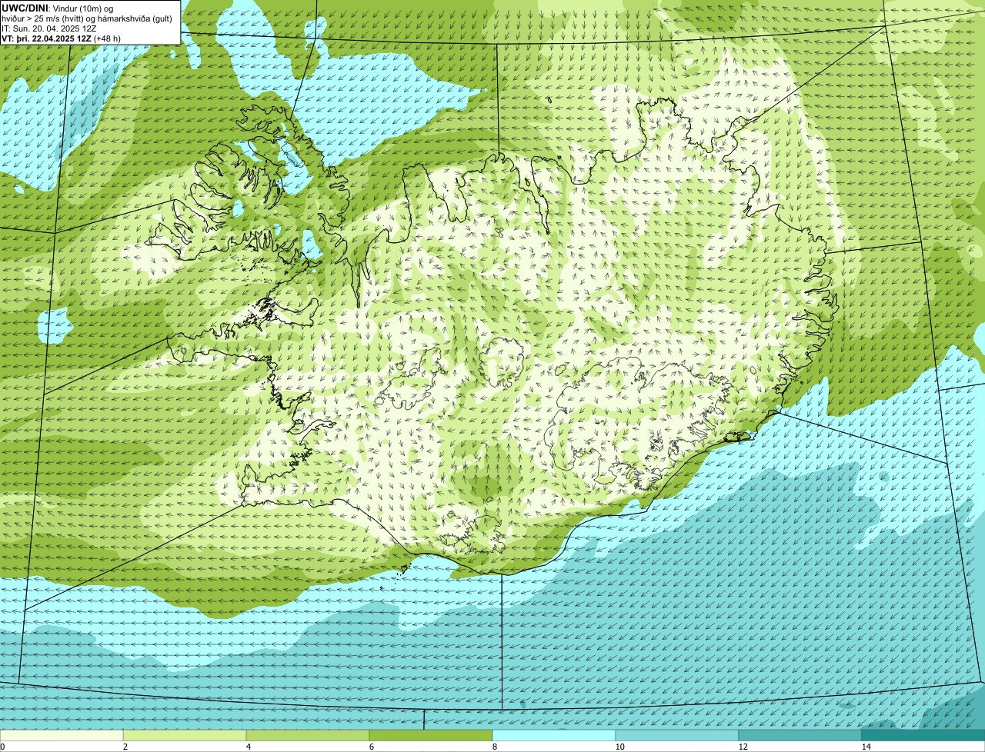Click the 'IT: Sun. 20. 04. 2025 12Z' line
Image resolution: width=985 pixels, height=752 pixels.
pos(49,28)
